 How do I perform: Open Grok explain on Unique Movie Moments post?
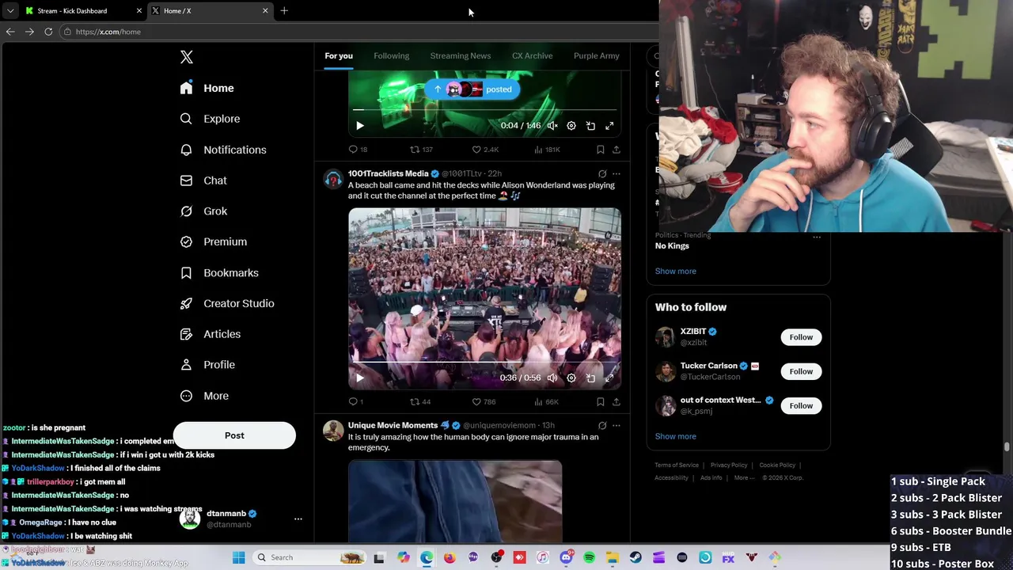point(602,426)
